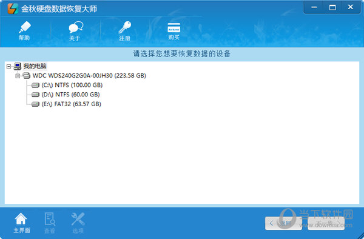Minimize the recovery application window
Image resolution: width=364 pixels, height=239 pixels.
pos(314,7)
